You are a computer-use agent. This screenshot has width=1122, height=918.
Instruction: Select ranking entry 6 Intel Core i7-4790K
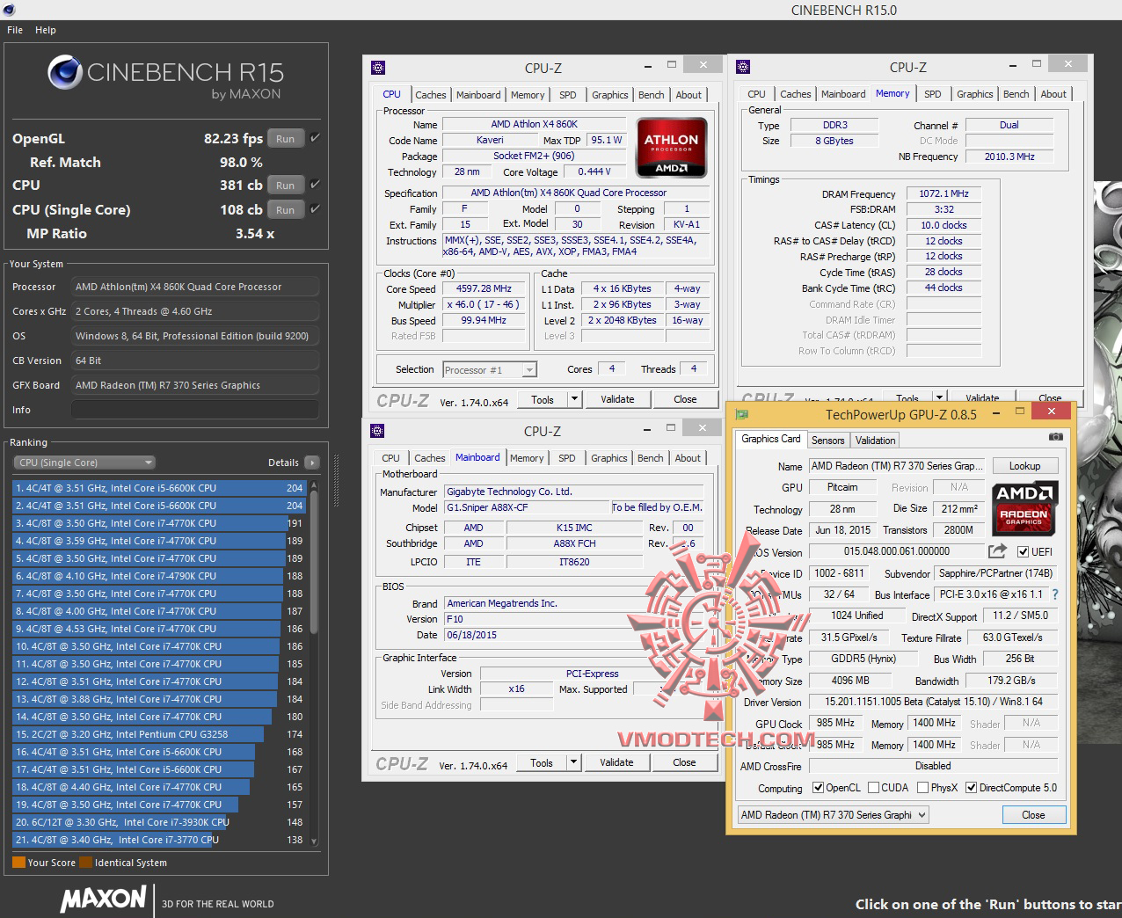coord(159,576)
